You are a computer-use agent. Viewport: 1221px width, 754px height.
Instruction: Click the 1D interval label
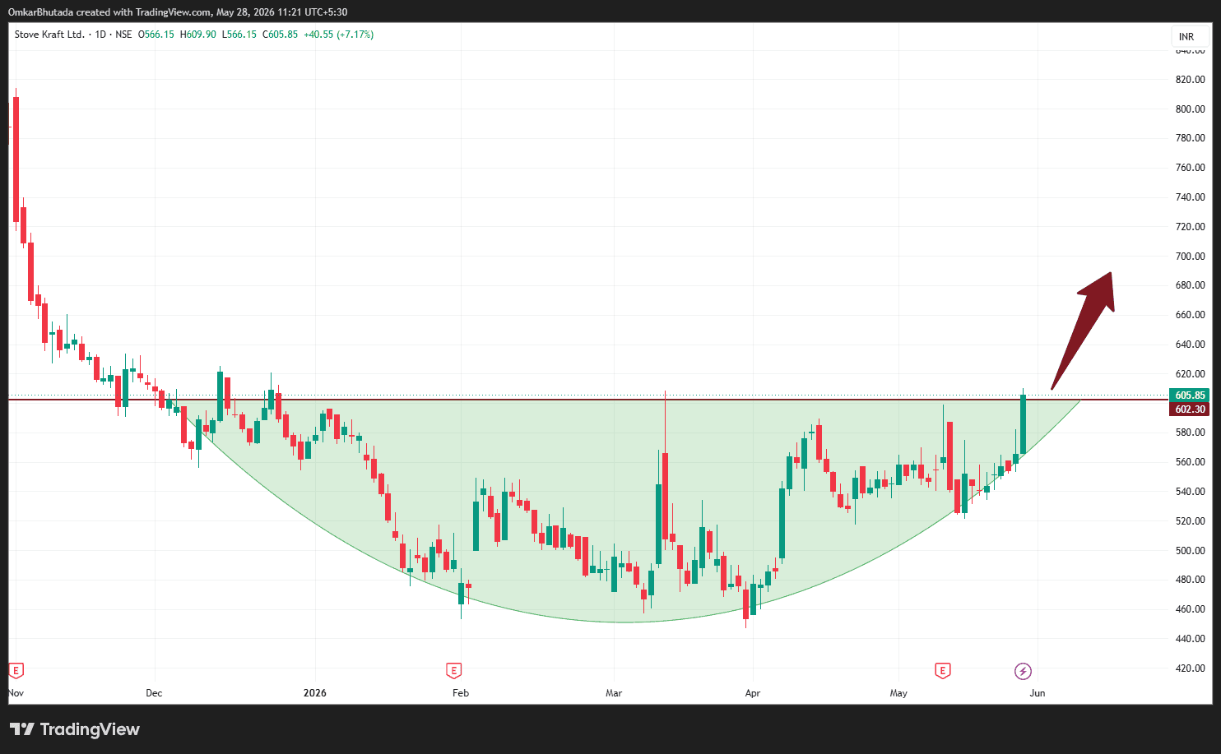pos(101,35)
